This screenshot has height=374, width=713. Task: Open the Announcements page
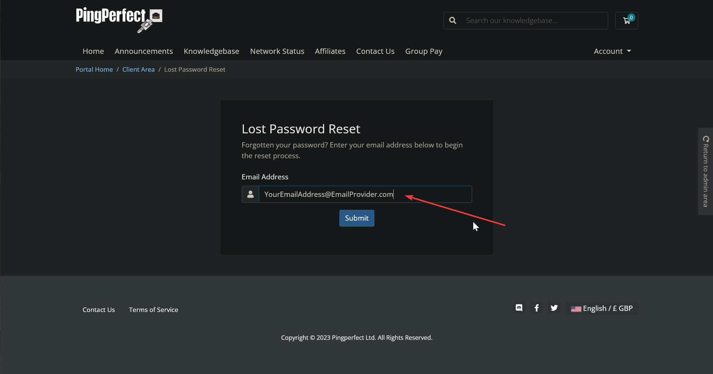click(x=143, y=51)
